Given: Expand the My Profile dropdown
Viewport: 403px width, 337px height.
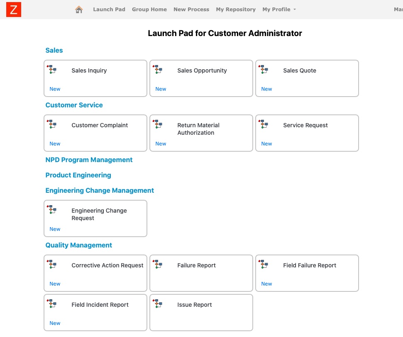Looking at the screenshot, I should [279, 10].
